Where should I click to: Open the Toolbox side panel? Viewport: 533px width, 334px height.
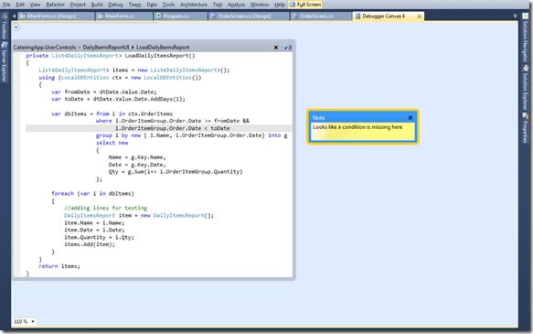[x=4, y=27]
